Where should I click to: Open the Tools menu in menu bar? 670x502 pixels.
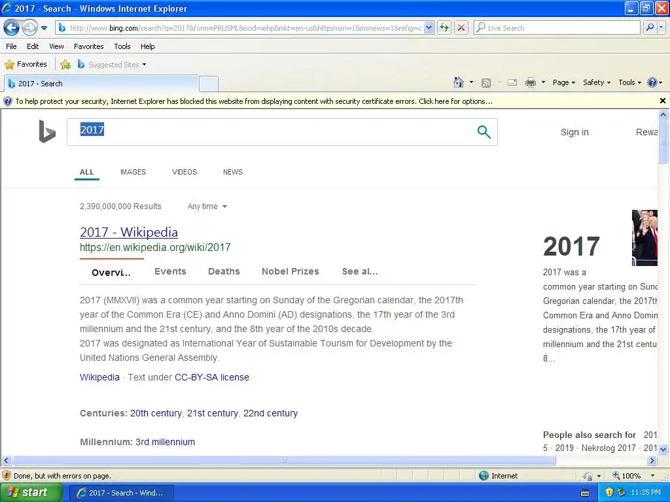click(x=122, y=46)
